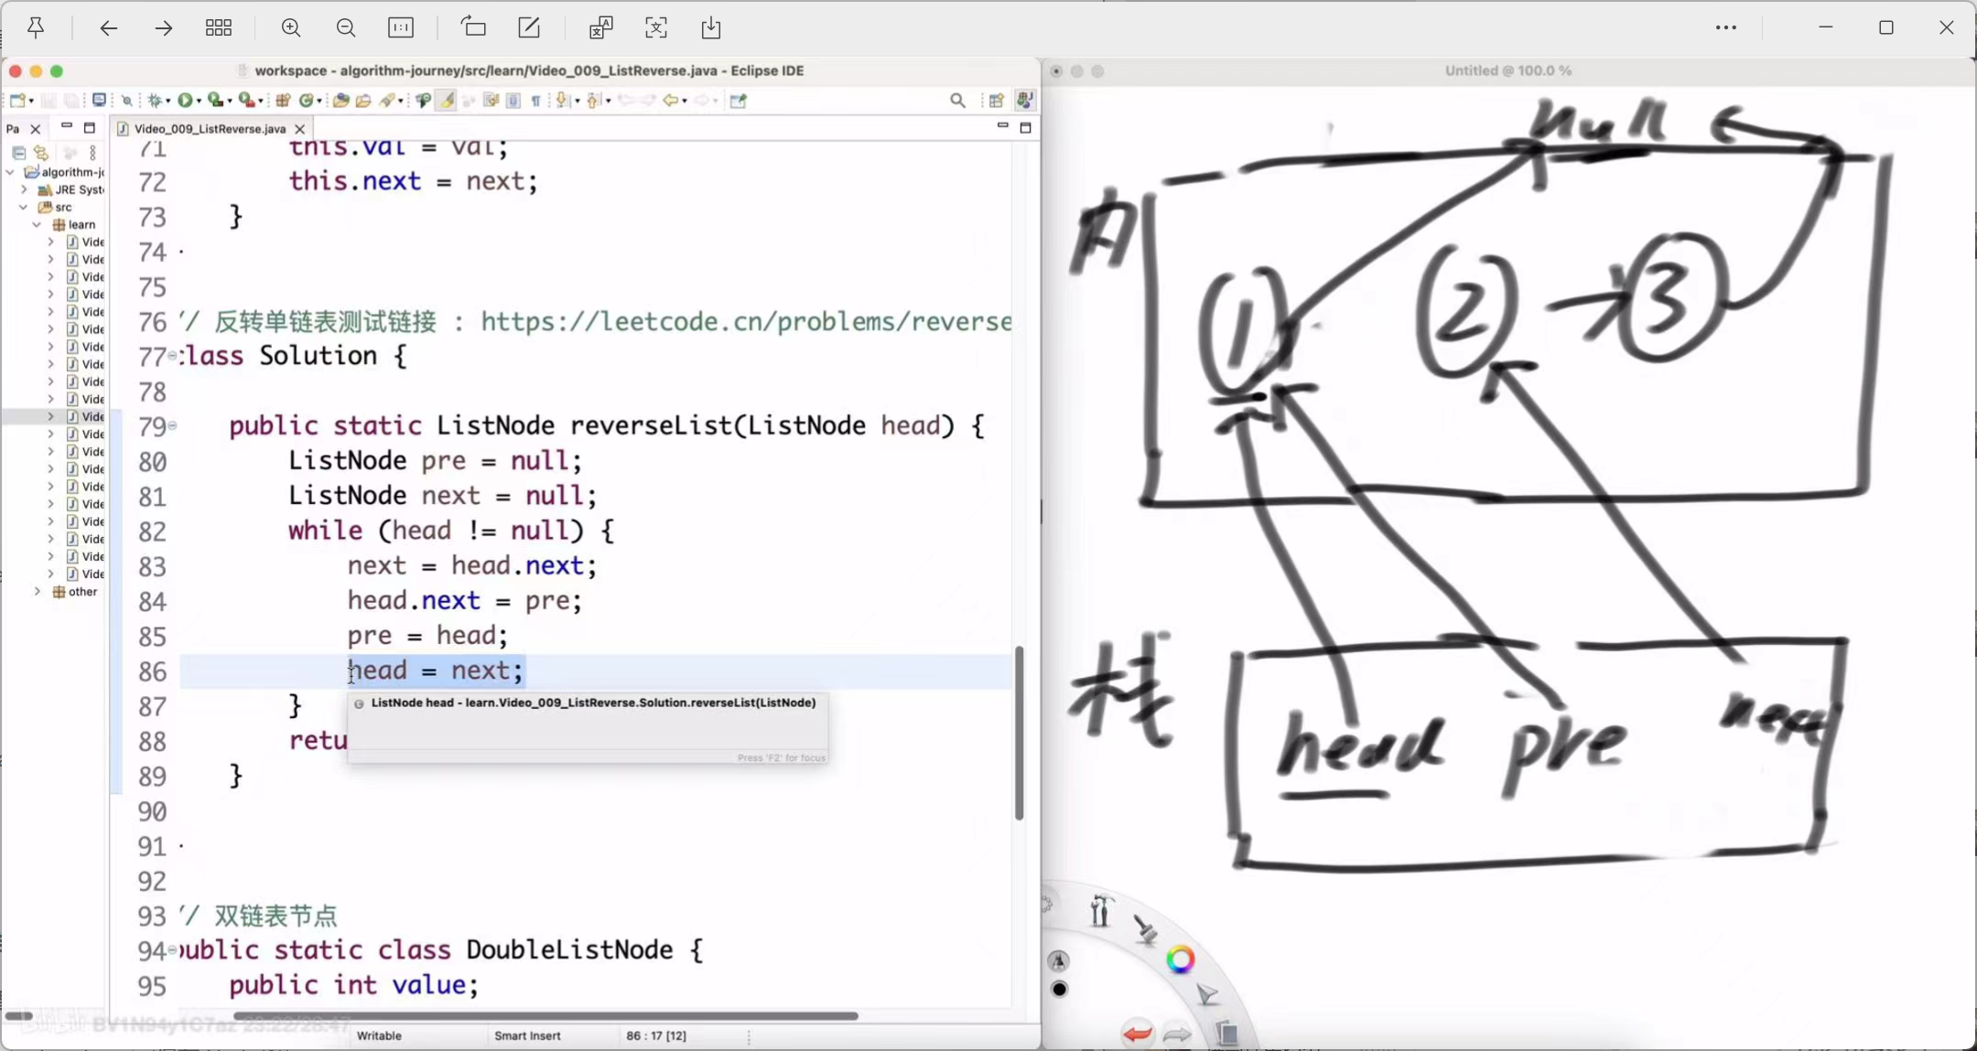Open the Eclipse Open Perspective icon
The height and width of the screenshot is (1051, 1977).
[x=997, y=101]
